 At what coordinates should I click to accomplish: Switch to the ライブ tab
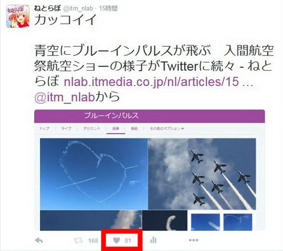click(x=66, y=128)
